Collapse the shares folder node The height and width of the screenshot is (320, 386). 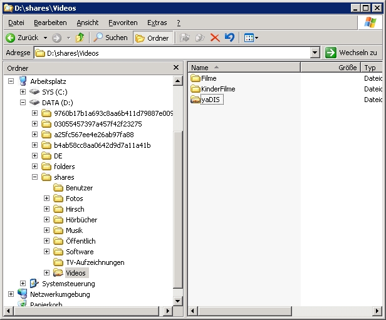coord(35,177)
